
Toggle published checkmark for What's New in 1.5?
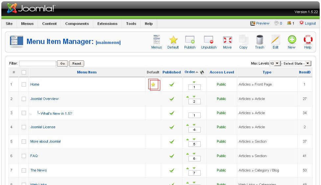click(x=172, y=113)
